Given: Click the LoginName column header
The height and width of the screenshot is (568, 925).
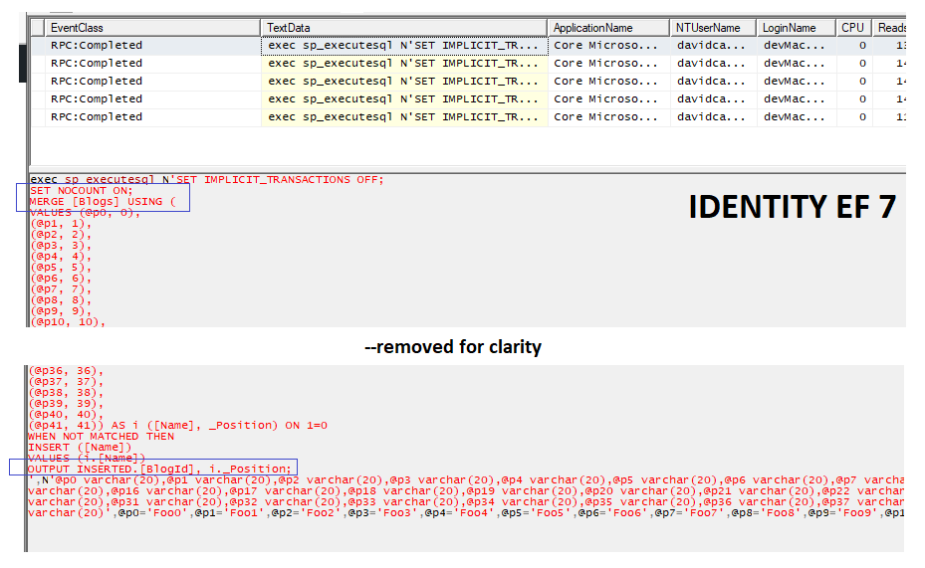Looking at the screenshot, I should pyautogui.click(x=797, y=28).
